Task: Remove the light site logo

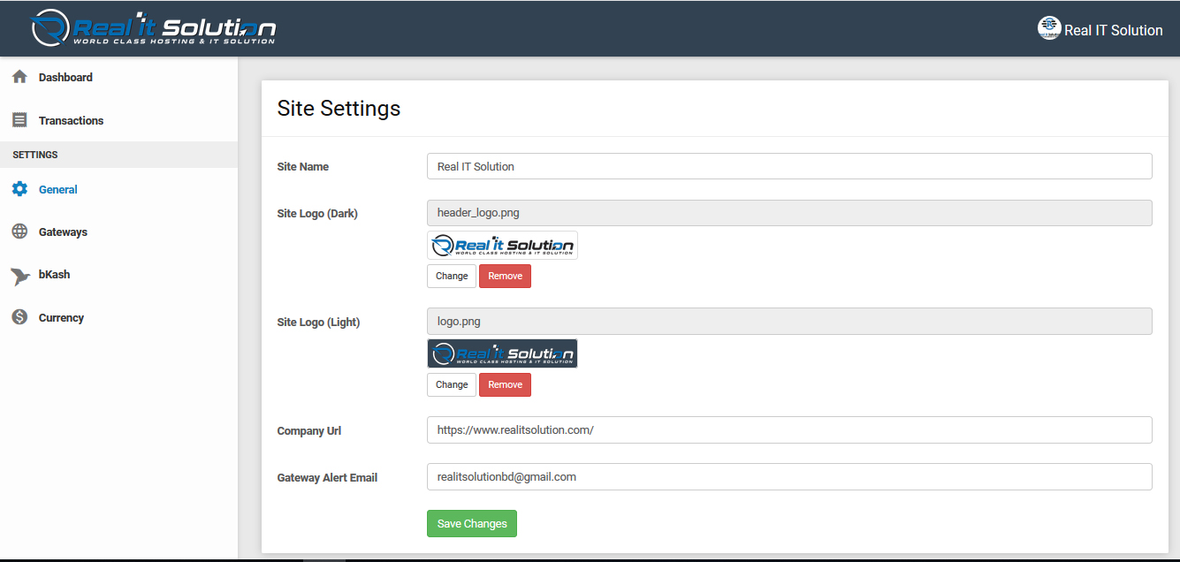Action: click(x=505, y=384)
